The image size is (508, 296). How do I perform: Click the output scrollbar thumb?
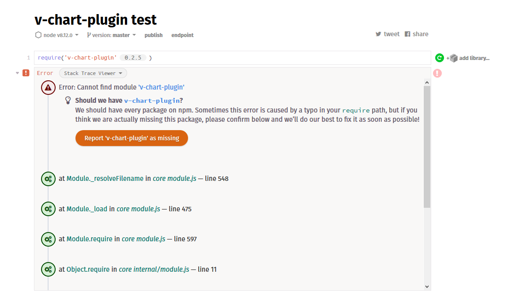click(427, 147)
